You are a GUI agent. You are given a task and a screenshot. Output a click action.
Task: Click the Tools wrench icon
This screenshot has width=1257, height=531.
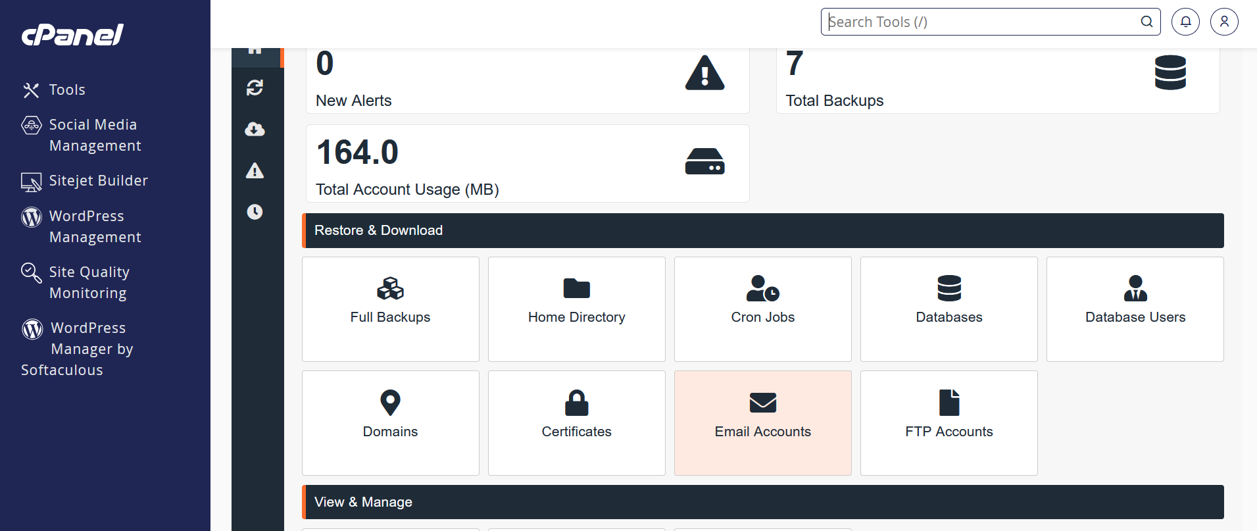(x=31, y=90)
